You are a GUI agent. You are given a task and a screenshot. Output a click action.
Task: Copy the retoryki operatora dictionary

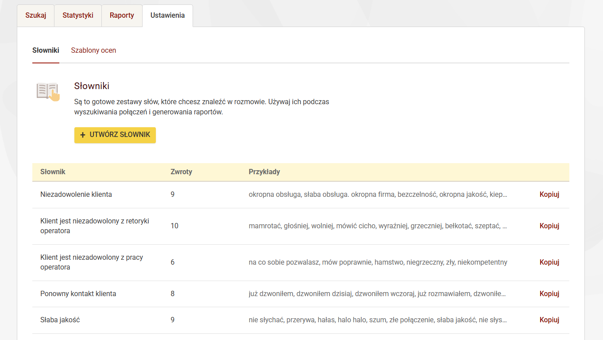point(549,226)
